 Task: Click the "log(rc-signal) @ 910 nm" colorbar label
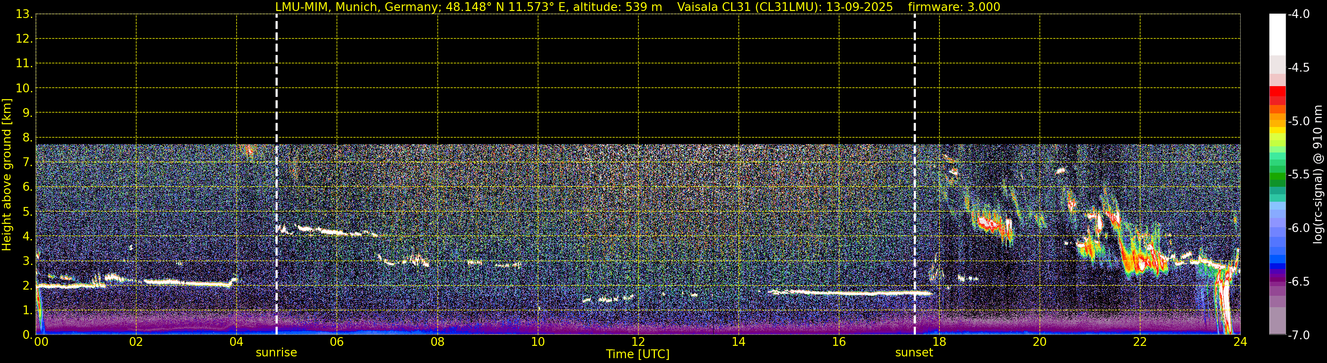click(x=1318, y=175)
